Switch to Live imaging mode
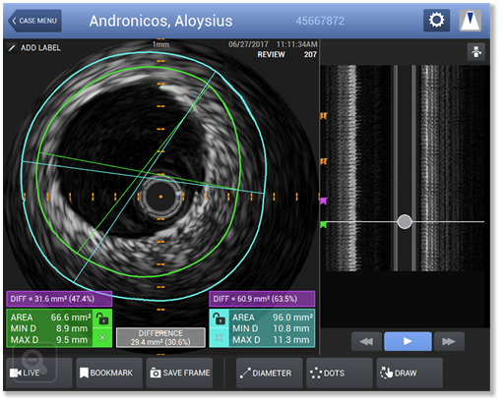 click(x=38, y=373)
